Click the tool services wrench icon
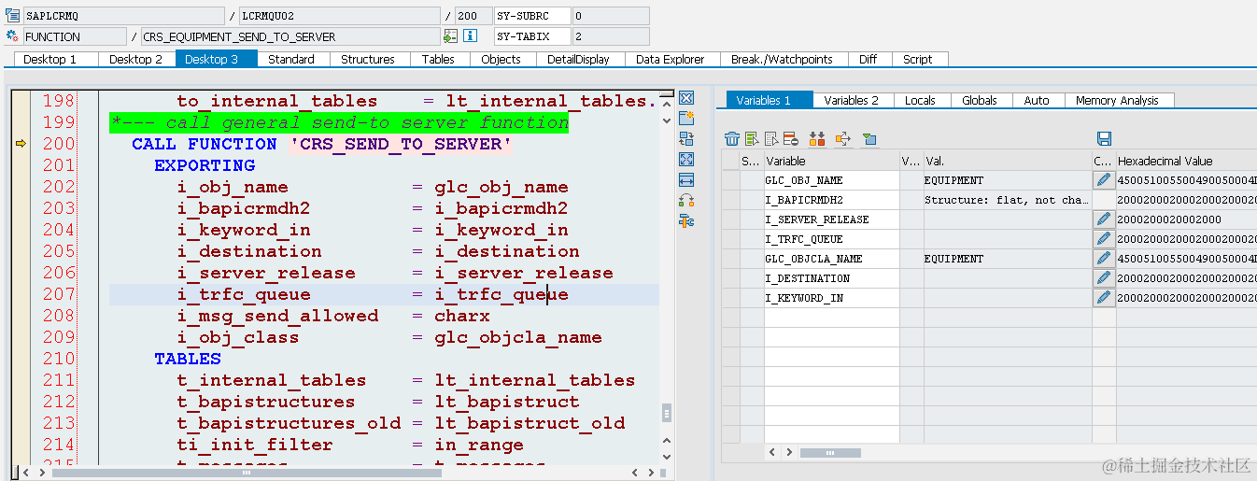Viewport: 1257px width, 481px height. pos(686,220)
